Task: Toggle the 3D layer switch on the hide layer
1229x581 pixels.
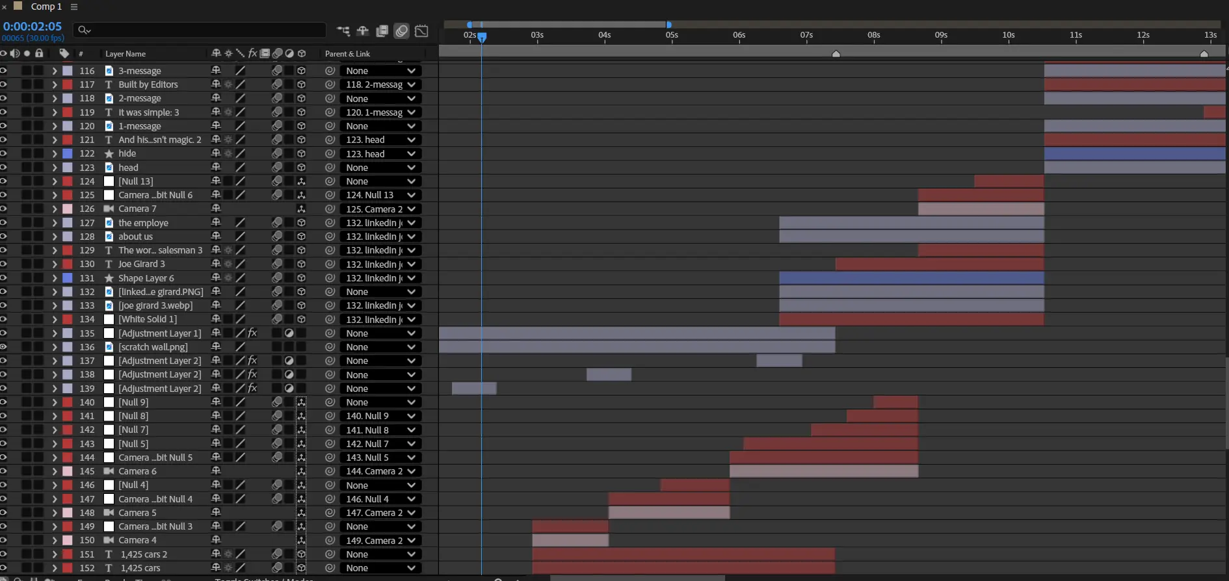Action: [x=301, y=154]
